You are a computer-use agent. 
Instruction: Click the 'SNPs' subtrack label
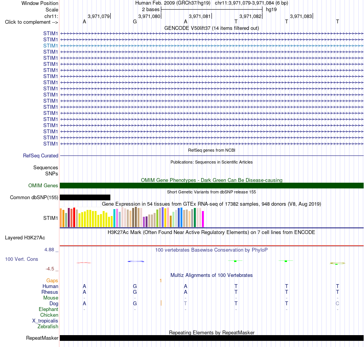coord(52,173)
